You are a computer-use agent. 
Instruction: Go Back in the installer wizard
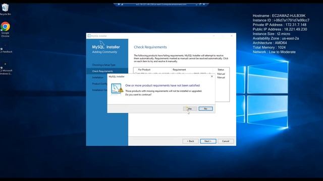(x=191, y=141)
